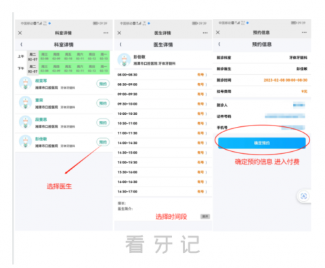
Task: Select 周二 02-07 in the 上午 row
Action: [32, 57]
